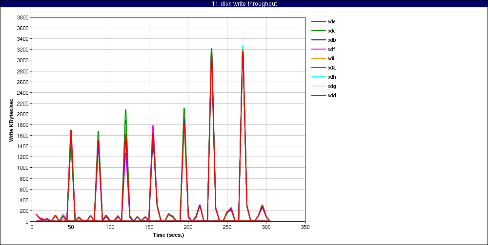
Task: Click the spike peak at 270 seconds
Action: tap(243, 46)
